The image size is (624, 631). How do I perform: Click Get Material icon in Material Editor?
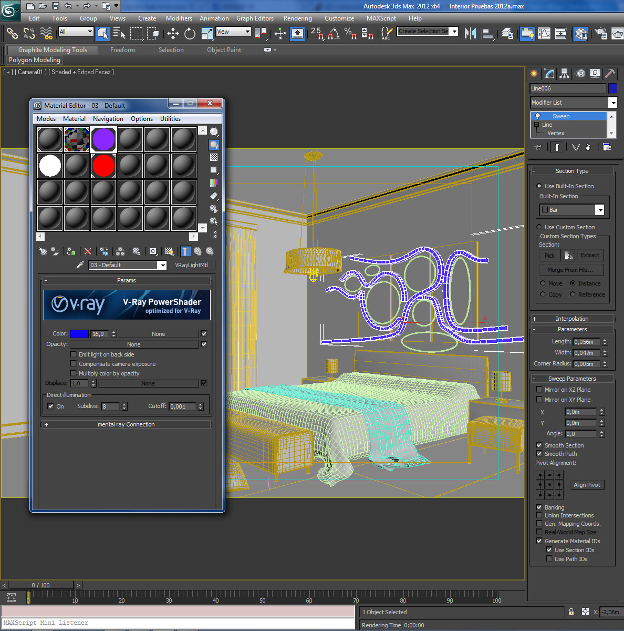point(43,251)
